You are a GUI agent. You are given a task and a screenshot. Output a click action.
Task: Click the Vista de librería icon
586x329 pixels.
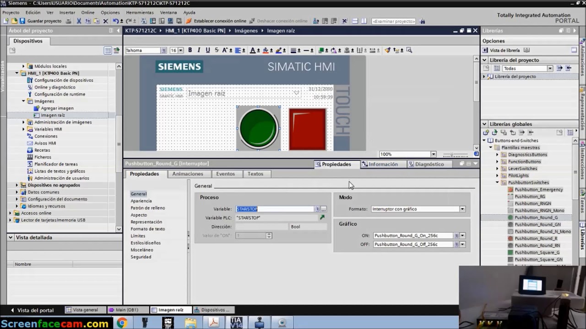click(x=485, y=50)
